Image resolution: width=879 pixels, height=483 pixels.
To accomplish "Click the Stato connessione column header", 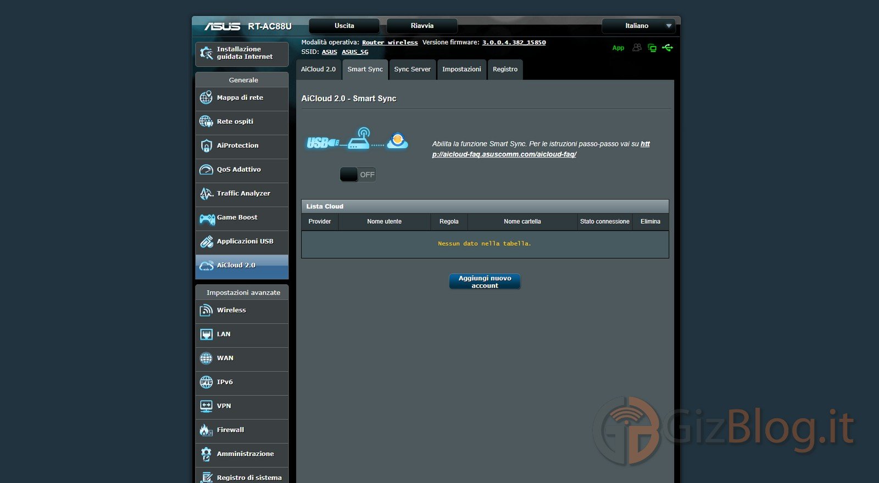I will tap(605, 222).
